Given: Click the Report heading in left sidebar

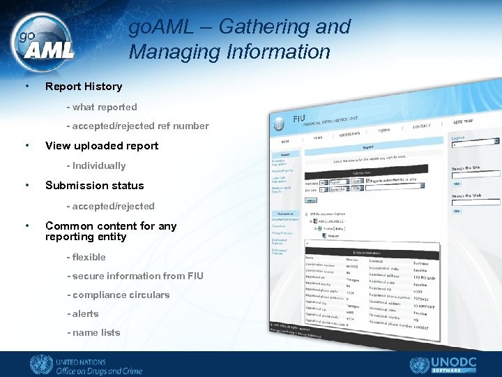Looking at the screenshot, I should point(285,155).
